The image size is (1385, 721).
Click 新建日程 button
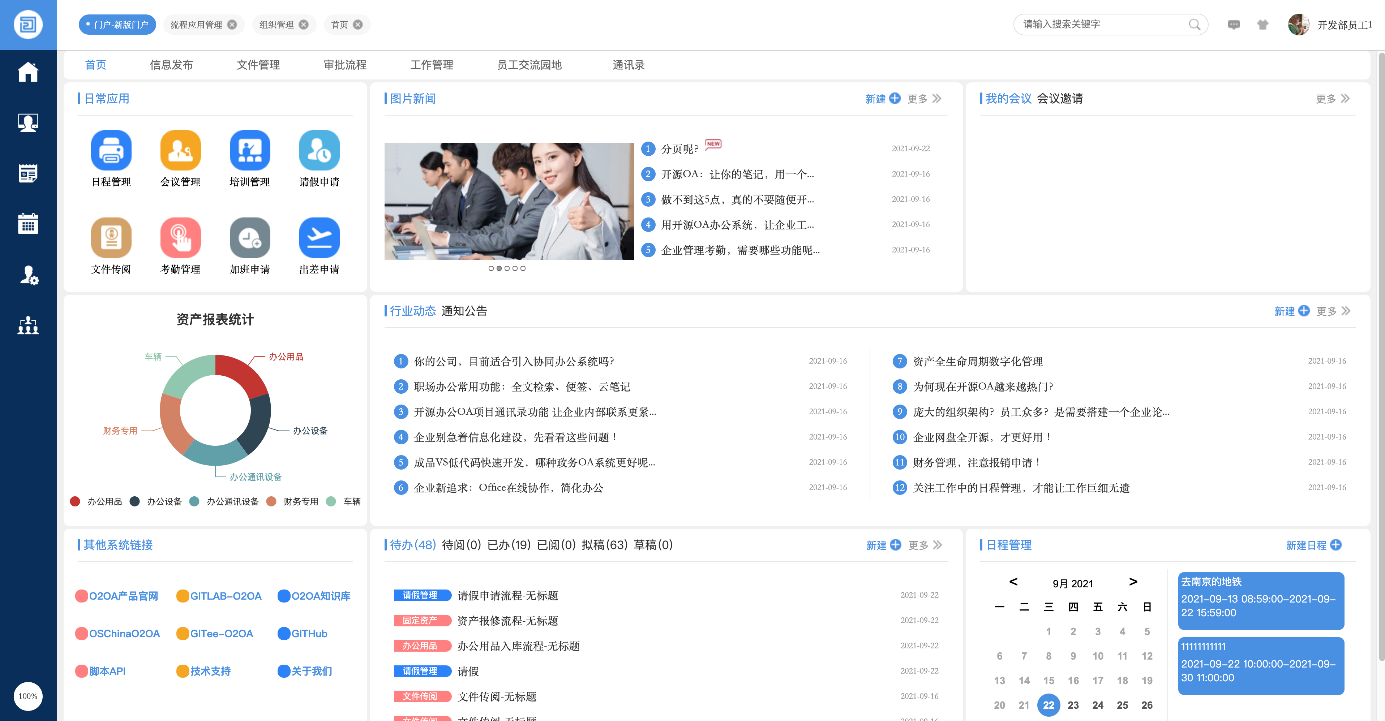point(1313,545)
